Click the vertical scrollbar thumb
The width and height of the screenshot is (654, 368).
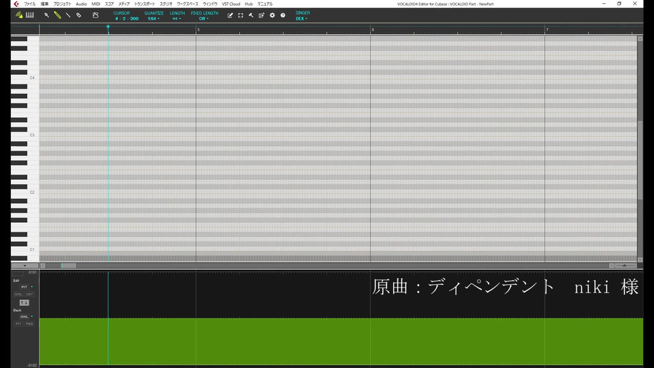pyautogui.click(x=640, y=161)
